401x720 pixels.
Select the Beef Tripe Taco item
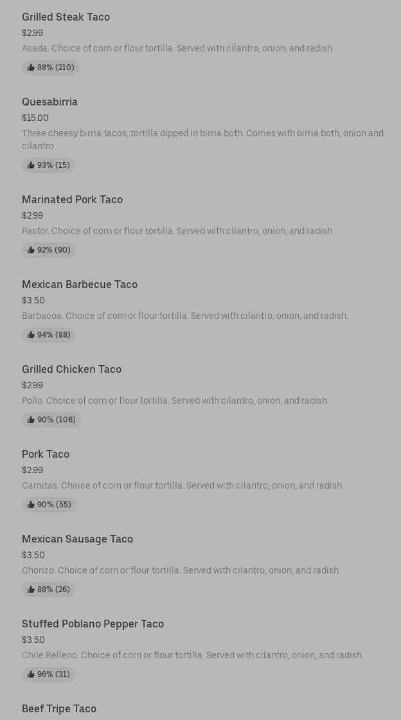tap(59, 709)
